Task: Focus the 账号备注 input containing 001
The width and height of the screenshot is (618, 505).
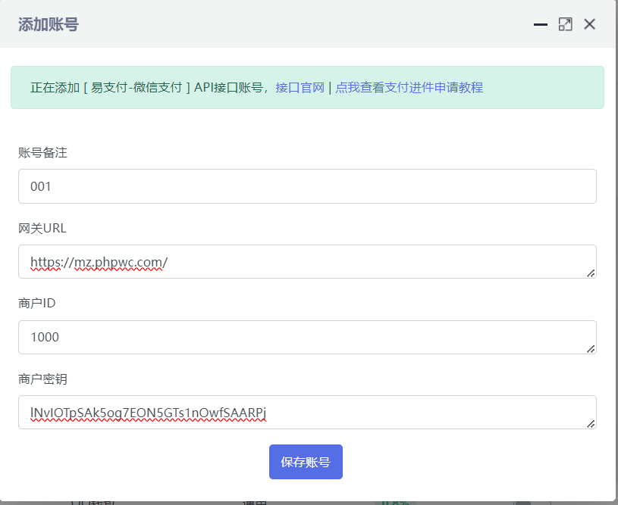Action: tap(307, 186)
